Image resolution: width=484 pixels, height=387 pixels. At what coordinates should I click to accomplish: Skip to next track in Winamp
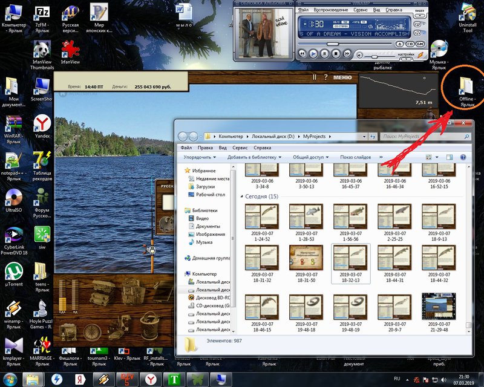pyautogui.click(x=347, y=54)
